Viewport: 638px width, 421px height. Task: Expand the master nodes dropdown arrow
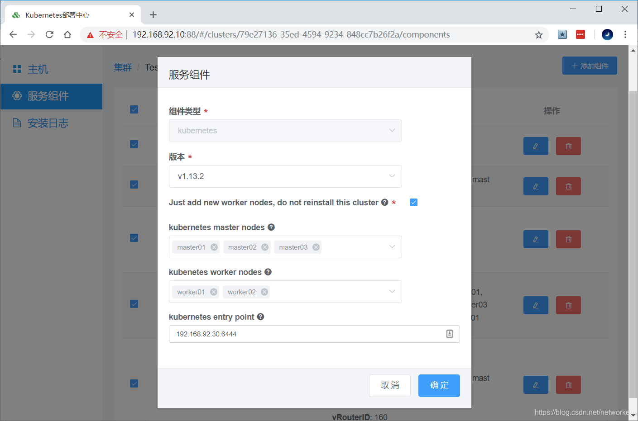[392, 247]
